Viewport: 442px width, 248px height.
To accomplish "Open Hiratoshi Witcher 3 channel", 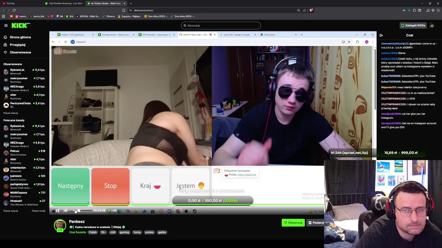I will [24, 203].
